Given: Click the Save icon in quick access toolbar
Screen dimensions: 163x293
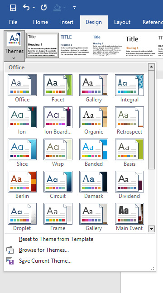Looking at the screenshot, I should (13, 8).
